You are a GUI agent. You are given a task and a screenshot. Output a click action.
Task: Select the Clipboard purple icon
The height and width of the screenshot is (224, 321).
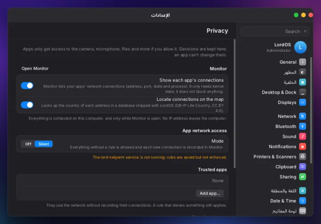pos(302,166)
